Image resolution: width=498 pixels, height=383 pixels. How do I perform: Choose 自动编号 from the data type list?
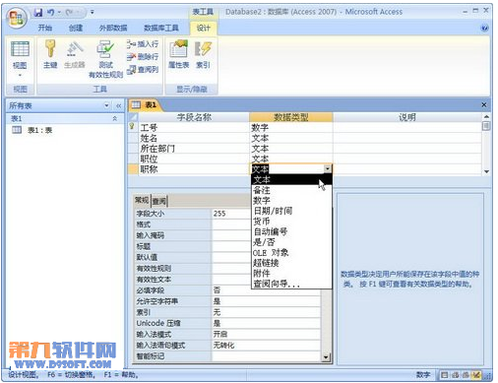pyautogui.click(x=291, y=231)
